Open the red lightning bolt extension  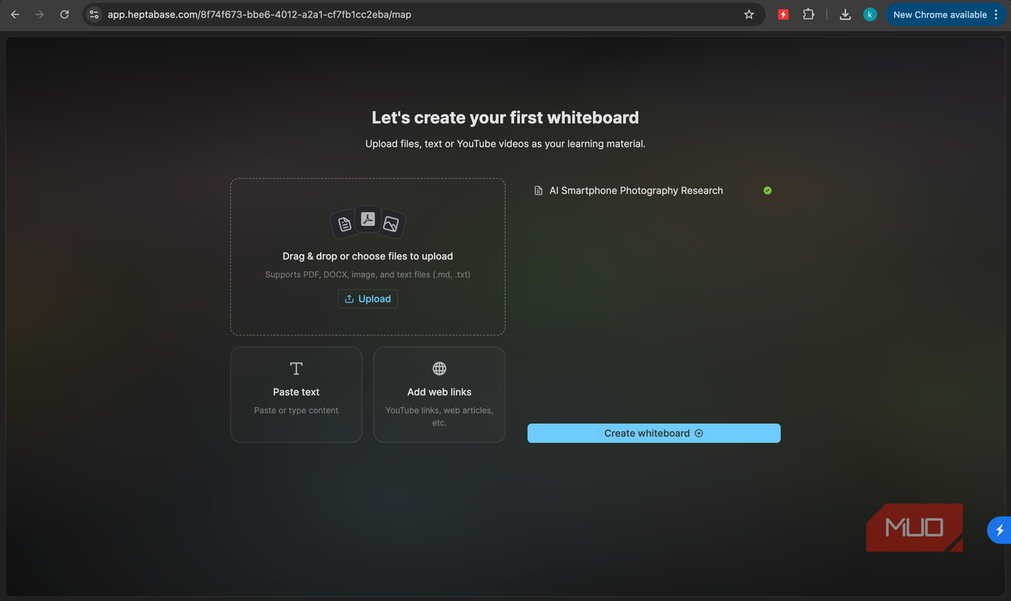click(784, 14)
